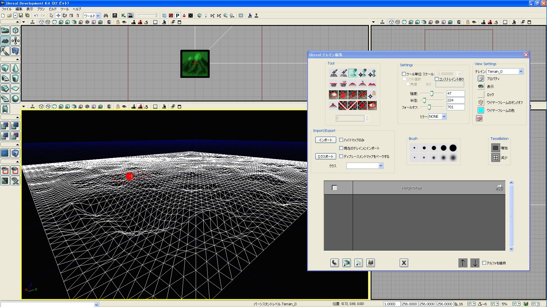Click the move layer up arrow

pyautogui.click(x=463, y=263)
